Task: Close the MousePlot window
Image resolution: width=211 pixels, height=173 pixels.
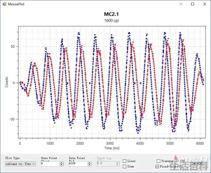Action: [204, 4]
